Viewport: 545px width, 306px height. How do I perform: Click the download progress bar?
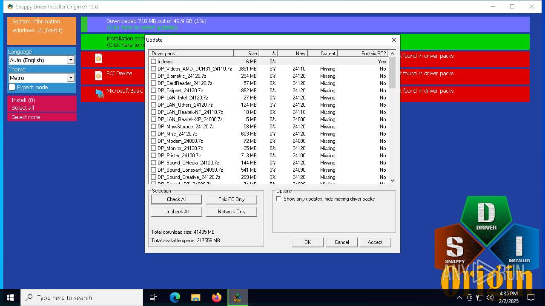pos(305,24)
